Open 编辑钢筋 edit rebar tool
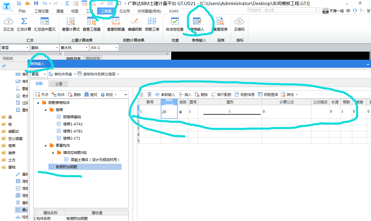Screen dimensions: 371x221 (x=135, y=24)
